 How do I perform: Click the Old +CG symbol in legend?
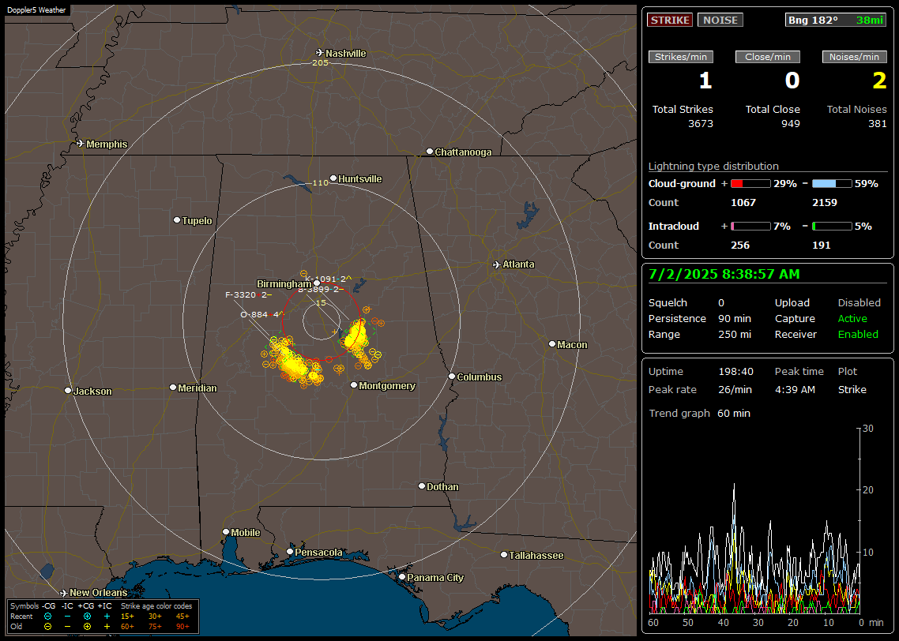[x=87, y=627]
